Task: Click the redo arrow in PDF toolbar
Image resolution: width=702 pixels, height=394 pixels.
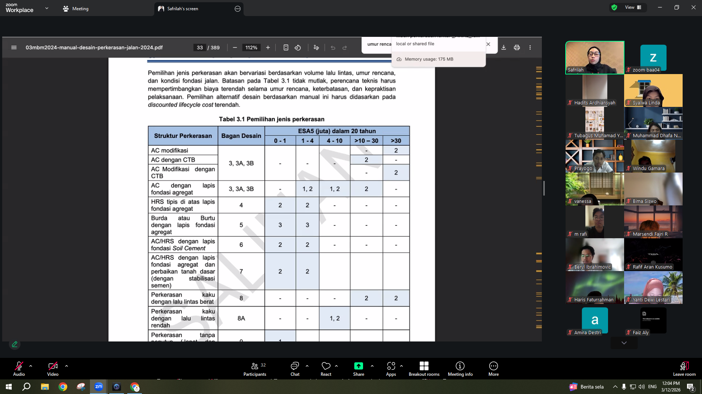Action: tap(344, 47)
